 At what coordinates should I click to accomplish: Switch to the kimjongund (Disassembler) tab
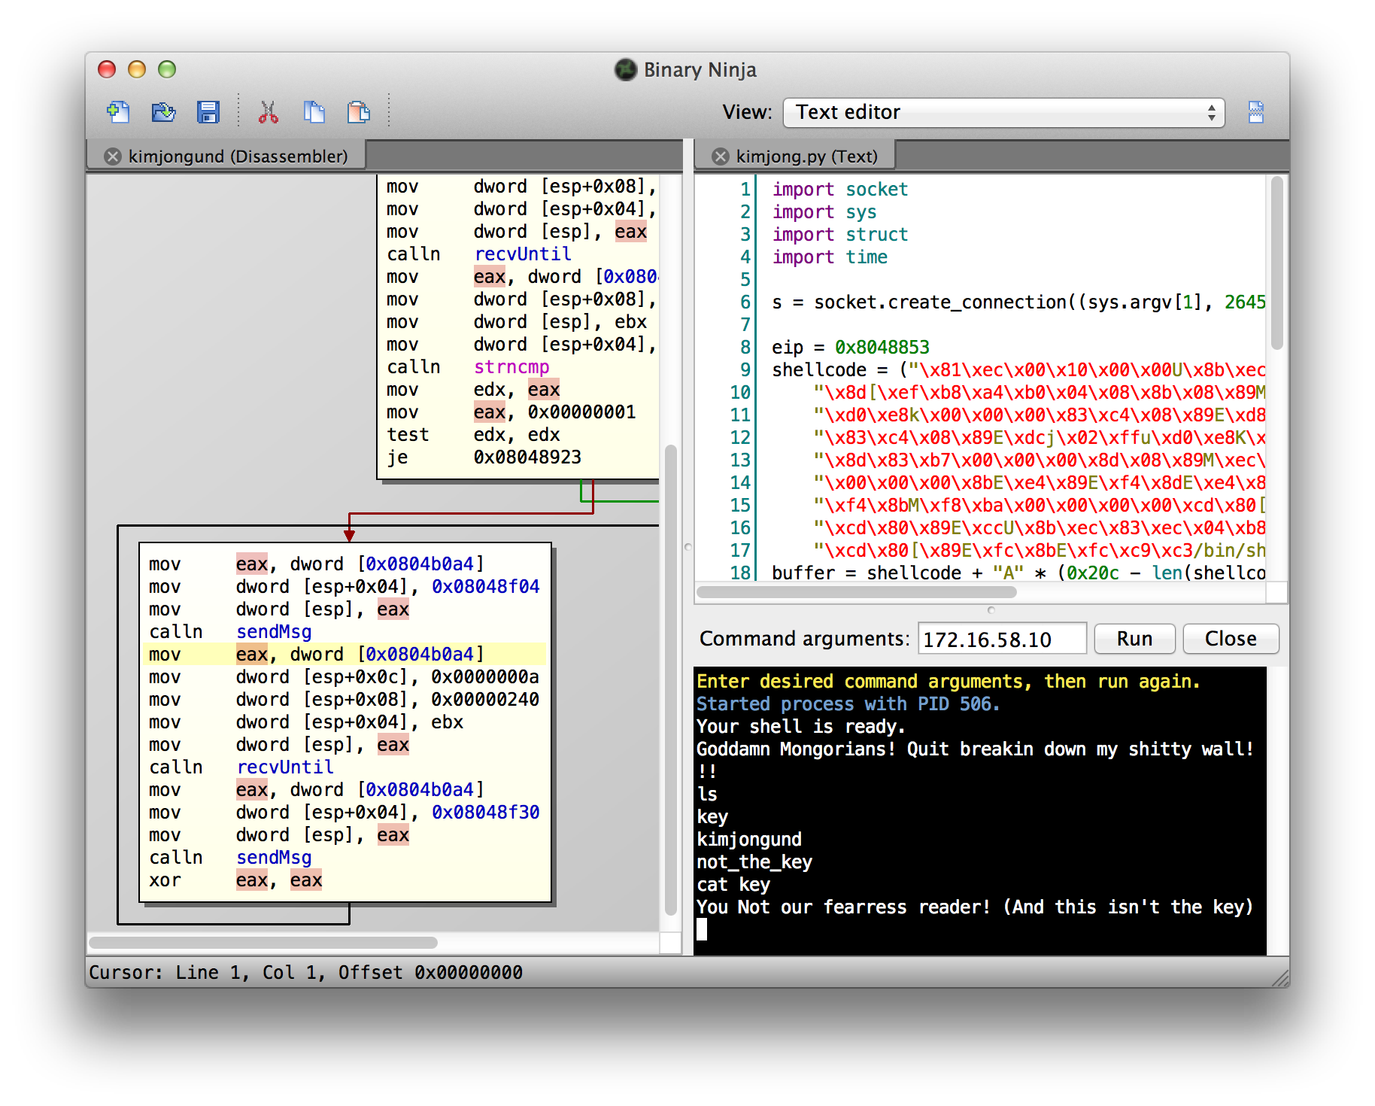click(x=227, y=156)
